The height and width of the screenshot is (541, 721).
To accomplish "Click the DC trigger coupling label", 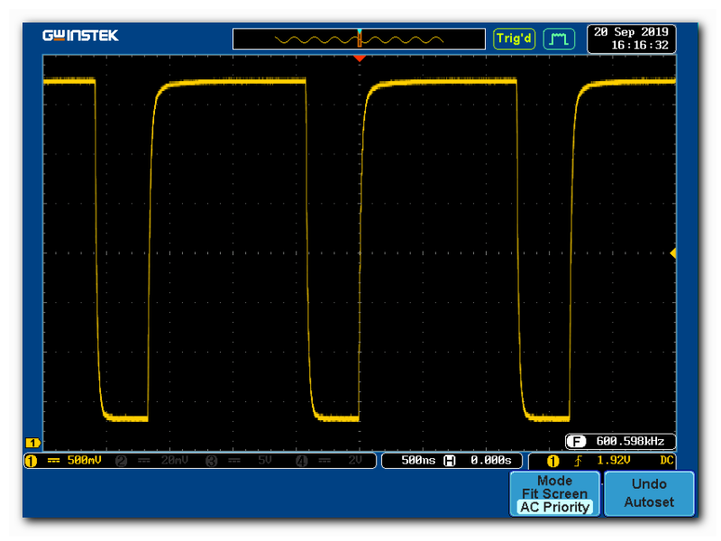I will 667,460.
